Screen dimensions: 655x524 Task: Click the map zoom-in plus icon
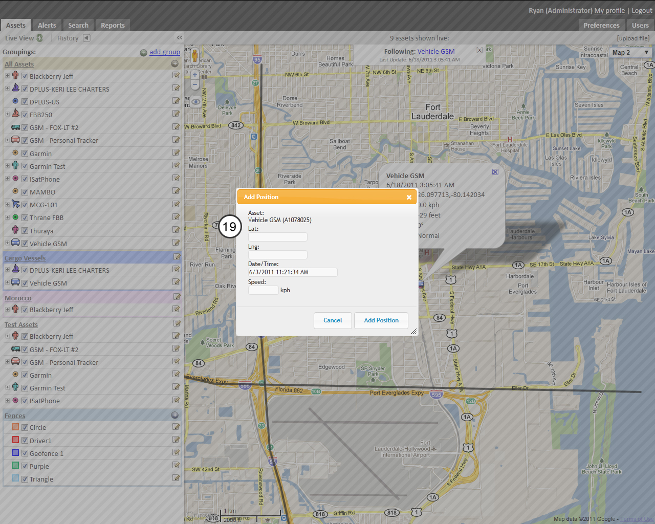click(x=195, y=74)
